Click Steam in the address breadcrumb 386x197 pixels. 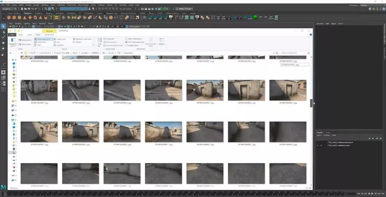click(x=75, y=53)
